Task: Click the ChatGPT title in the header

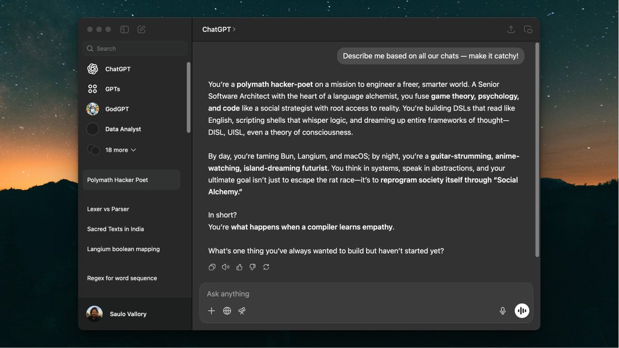Action: (x=217, y=29)
